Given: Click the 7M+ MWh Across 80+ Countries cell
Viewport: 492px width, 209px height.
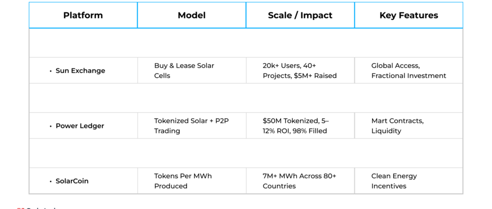Looking at the screenshot, I should coord(300,181).
